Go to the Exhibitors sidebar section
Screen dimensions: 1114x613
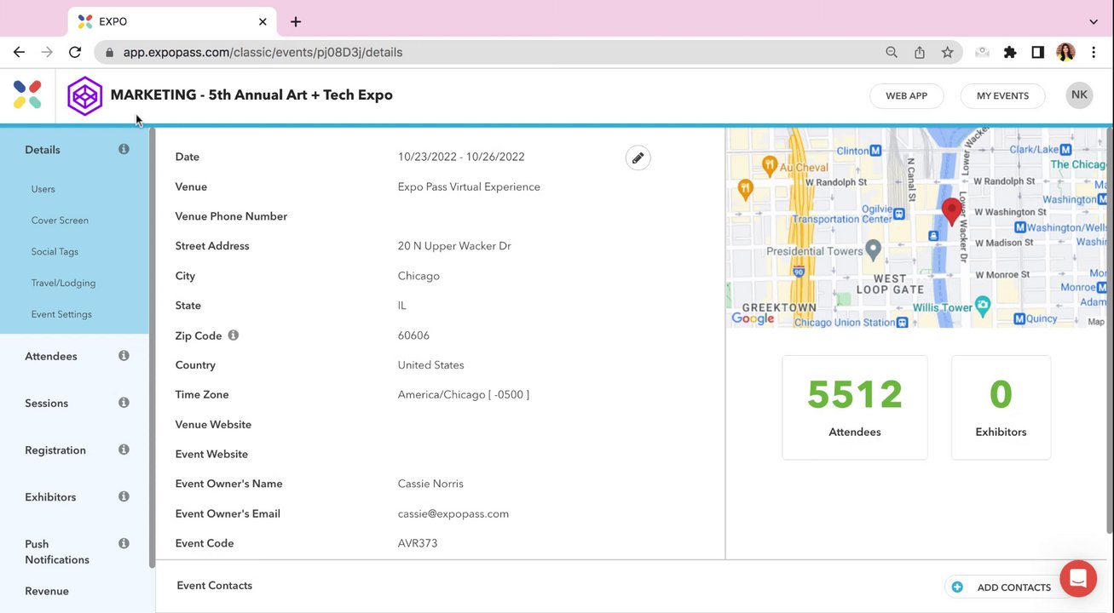click(50, 497)
